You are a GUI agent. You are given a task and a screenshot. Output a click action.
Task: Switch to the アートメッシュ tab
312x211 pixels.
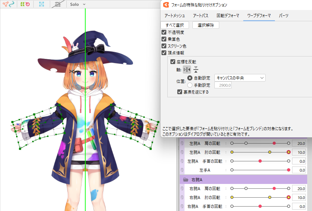click(x=175, y=16)
